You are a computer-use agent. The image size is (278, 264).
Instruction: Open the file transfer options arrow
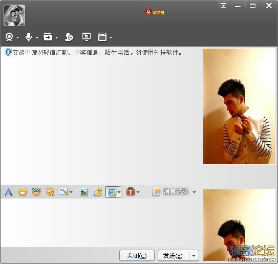(56, 37)
